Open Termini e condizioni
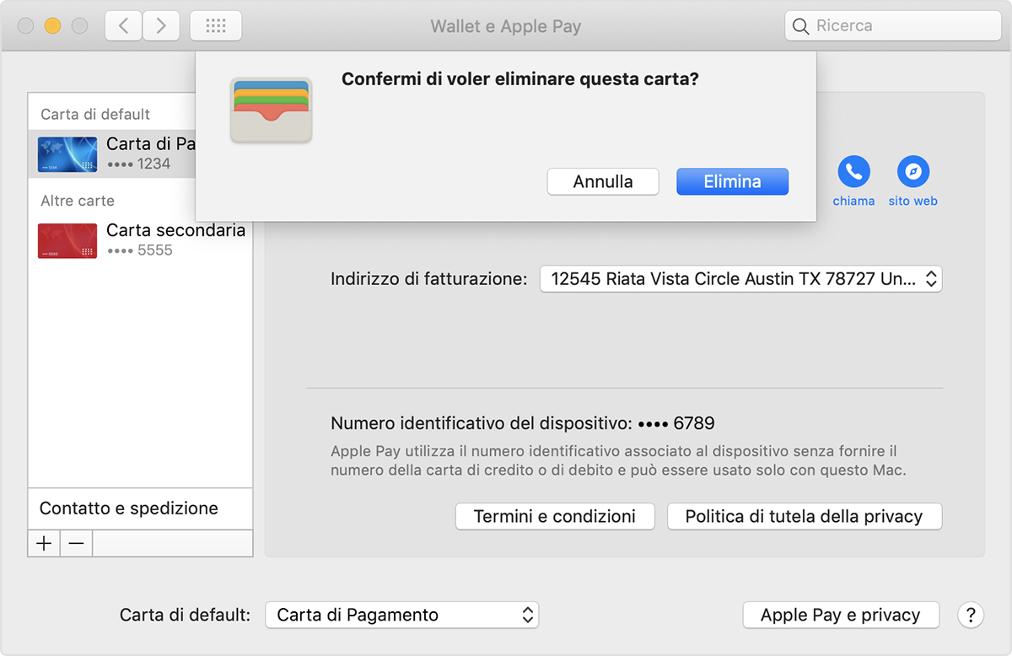This screenshot has height=656, width=1012. 555,517
